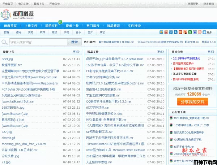Expand 更多 in 站点公告 panel
Viewport: 217px width, 165px height.
click(211, 52)
